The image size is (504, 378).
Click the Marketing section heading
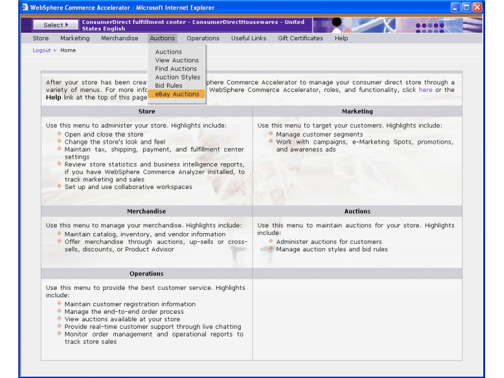357,112
